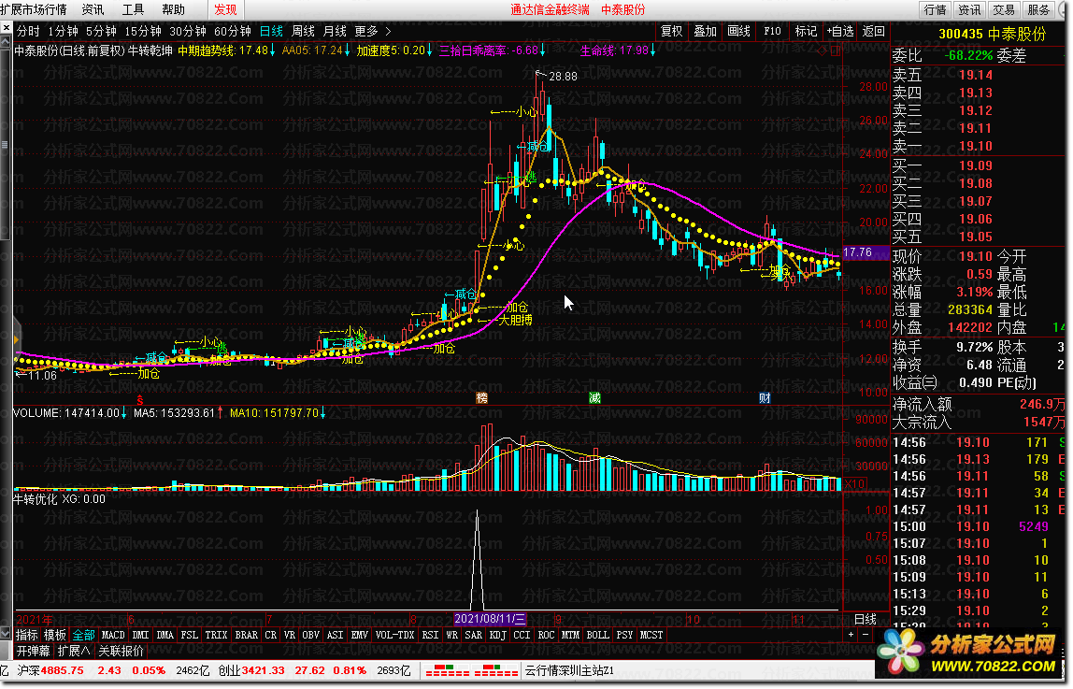Add stock with +自选 button
This screenshot has height=689, width=1073.
coord(839,31)
